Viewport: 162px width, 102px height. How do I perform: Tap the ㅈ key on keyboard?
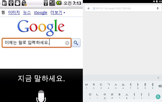(x=94, y=86)
